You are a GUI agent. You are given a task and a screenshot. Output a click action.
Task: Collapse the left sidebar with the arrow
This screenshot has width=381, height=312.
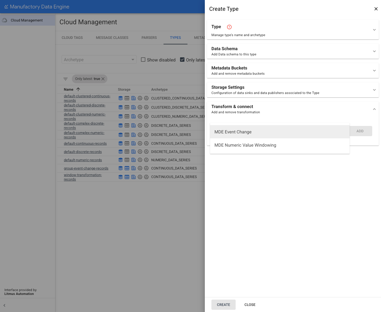[x=4, y=305]
